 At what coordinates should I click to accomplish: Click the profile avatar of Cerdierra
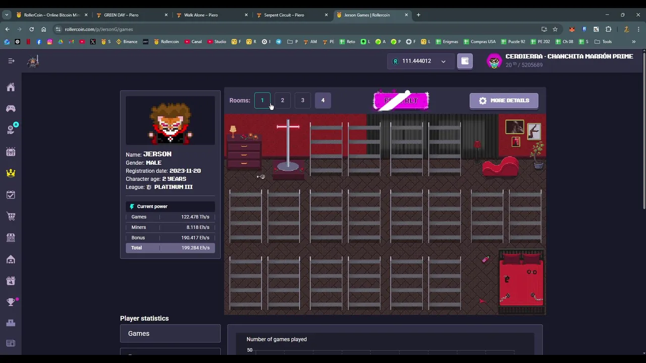(x=494, y=61)
